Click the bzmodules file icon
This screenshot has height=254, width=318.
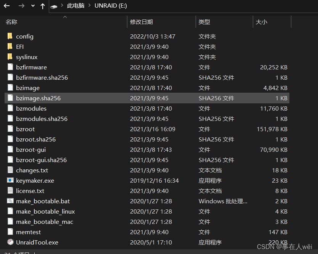coord(10,108)
